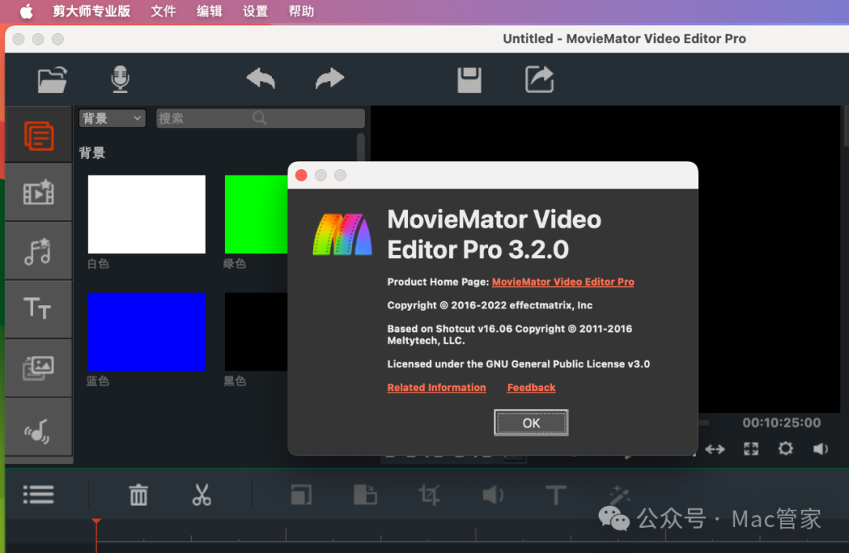Viewport: 849px width, 553px height.
Task: Open the 文件 menu
Action: [x=163, y=11]
